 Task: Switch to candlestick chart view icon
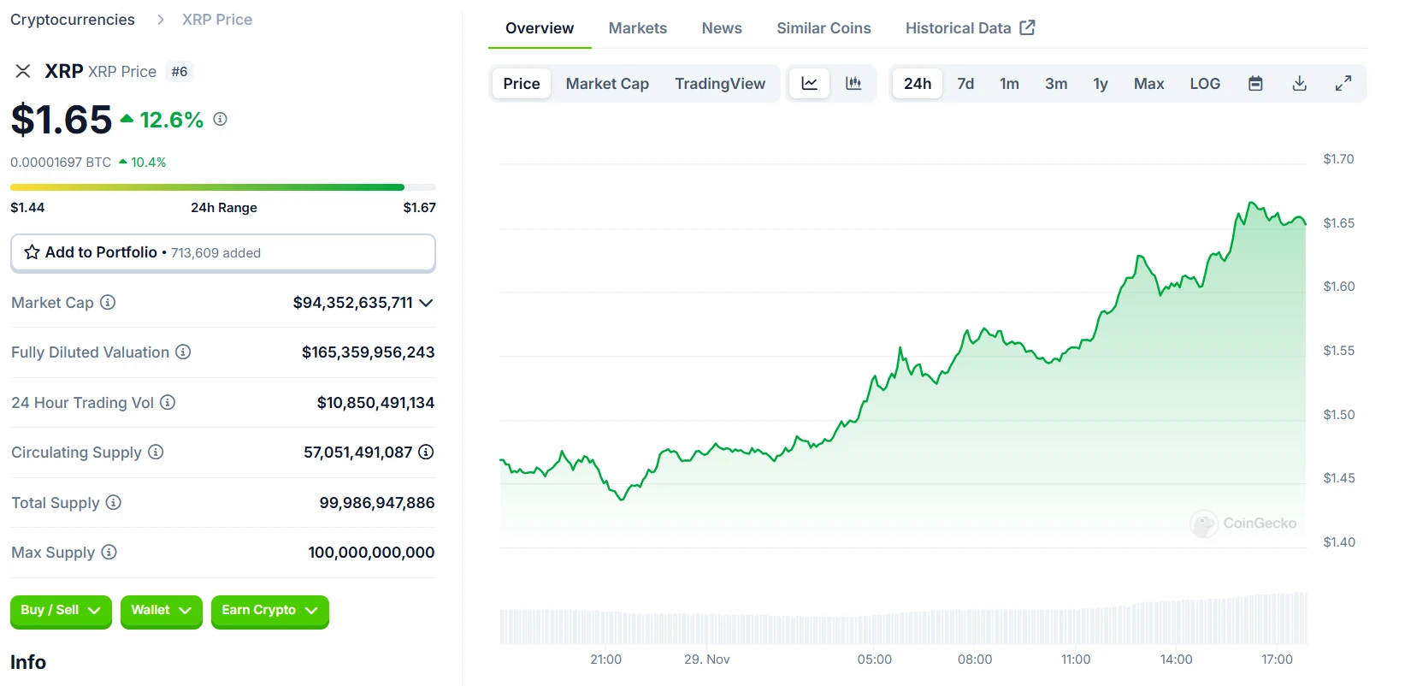[x=853, y=84]
